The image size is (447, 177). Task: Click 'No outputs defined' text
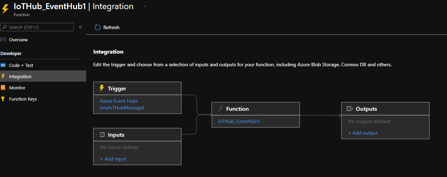click(369, 121)
